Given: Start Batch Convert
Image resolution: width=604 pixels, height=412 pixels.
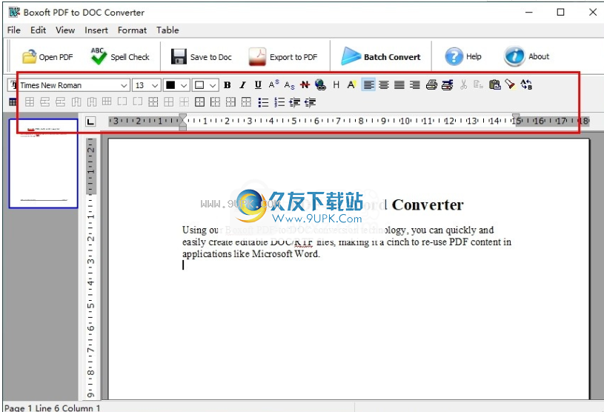Looking at the screenshot, I should [381, 57].
